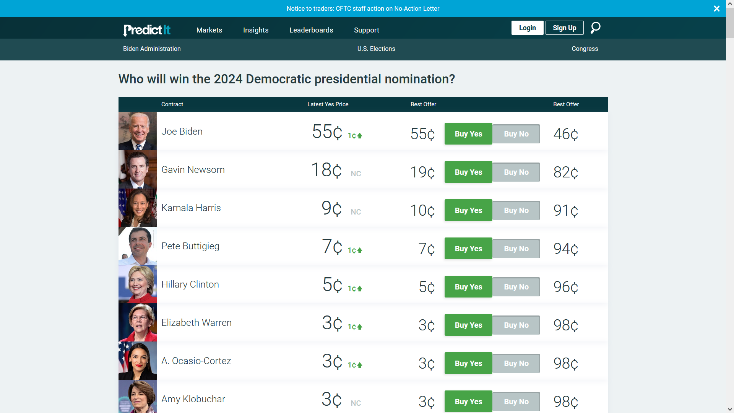
Task: Click Joe Biden's portrait thumbnail
Action: tap(138, 131)
